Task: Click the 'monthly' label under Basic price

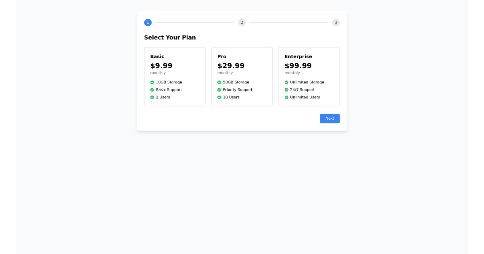Action: (158, 73)
